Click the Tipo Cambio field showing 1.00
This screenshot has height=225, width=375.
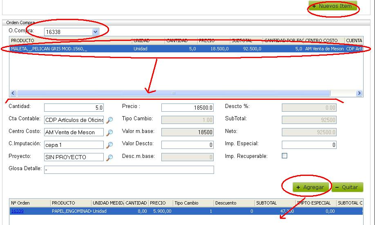pyautogui.click(x=187, y=120)
